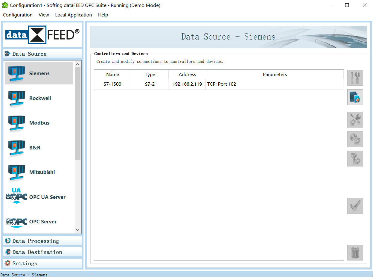Choose the Modbus data source

39,122
